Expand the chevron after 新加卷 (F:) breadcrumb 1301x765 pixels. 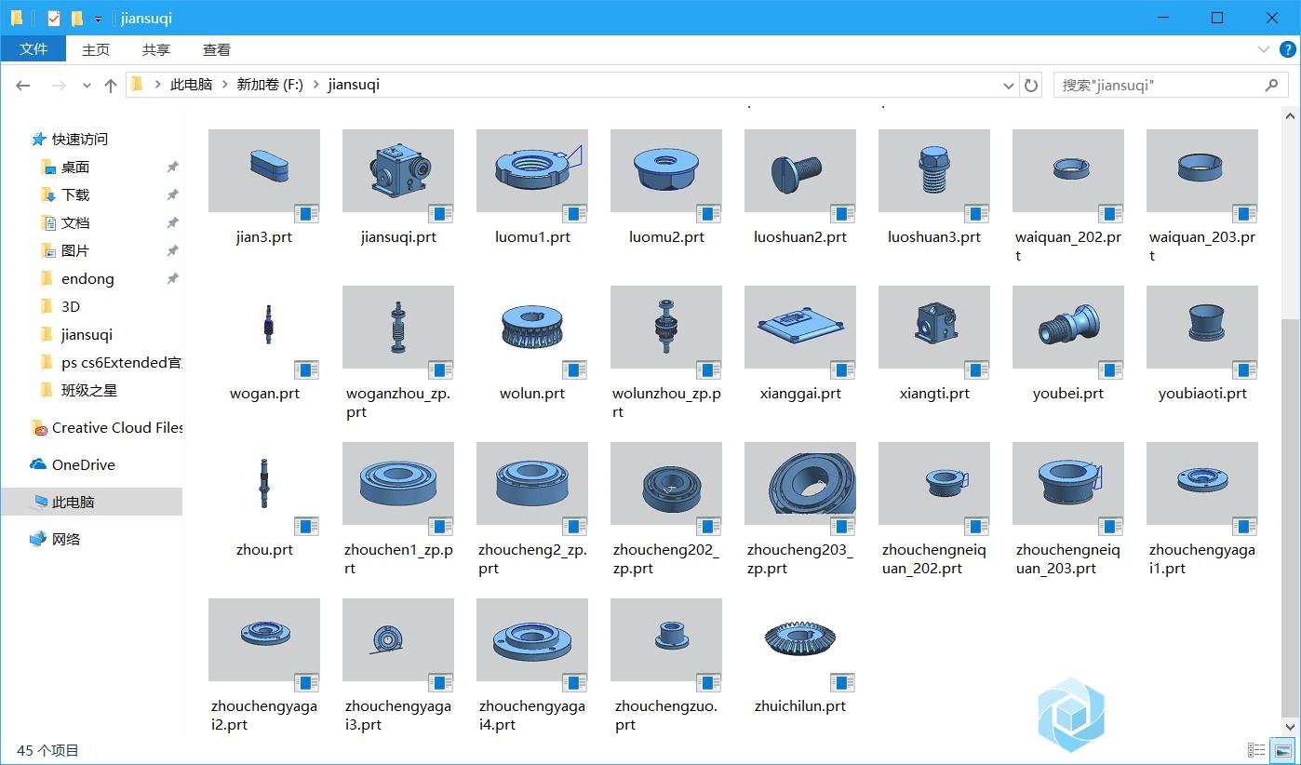(x=316, y=85)
